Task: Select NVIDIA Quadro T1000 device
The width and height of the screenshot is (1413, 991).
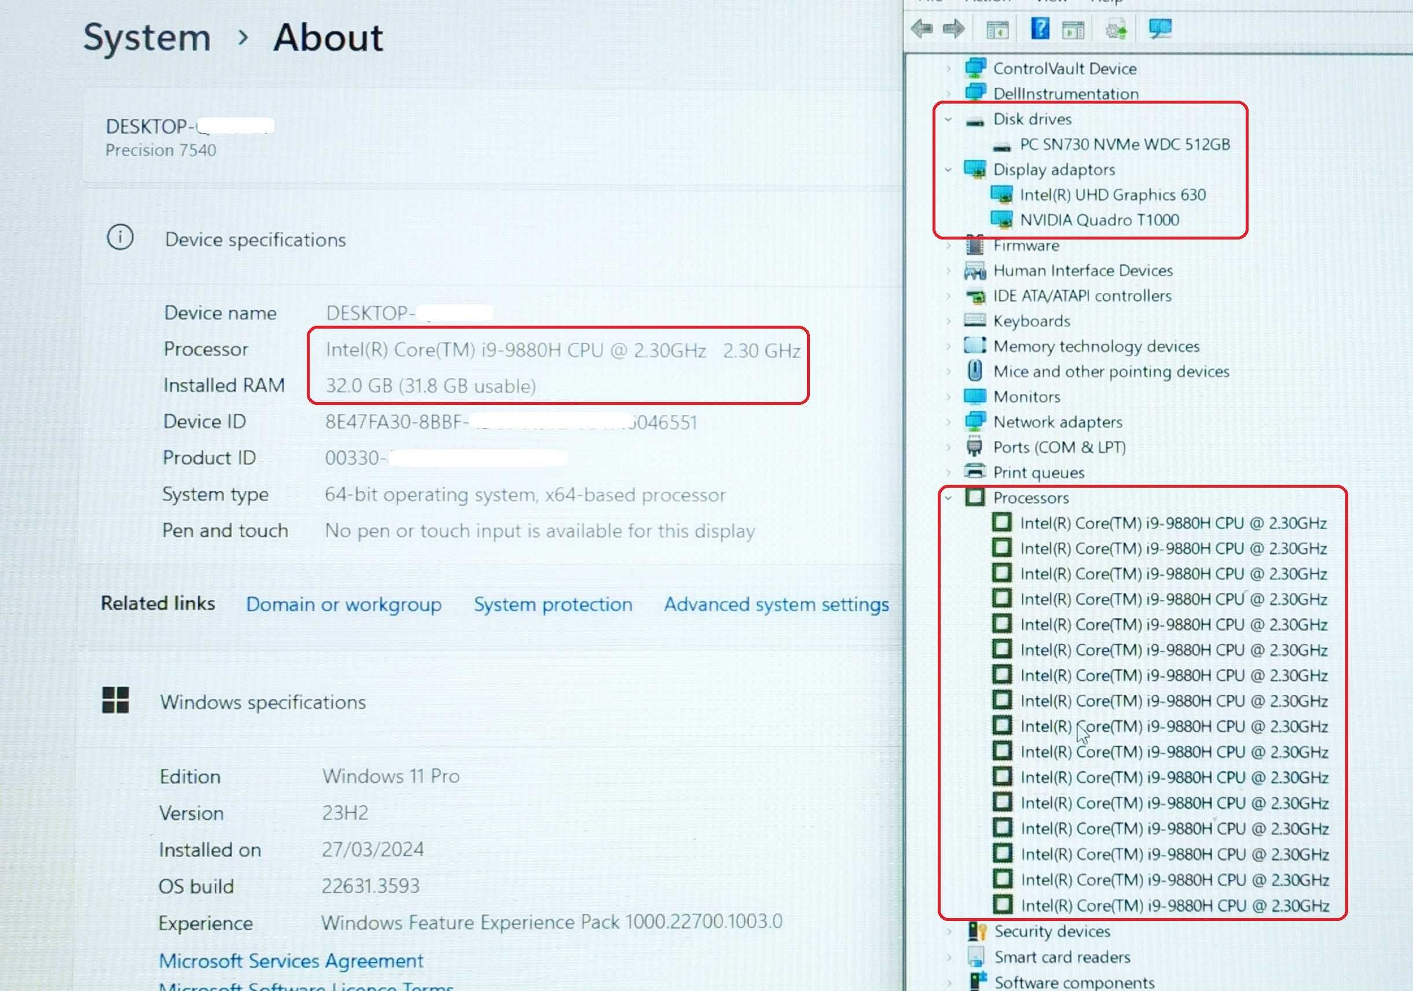Action: pyautogui.click(x=1099, y=220)
